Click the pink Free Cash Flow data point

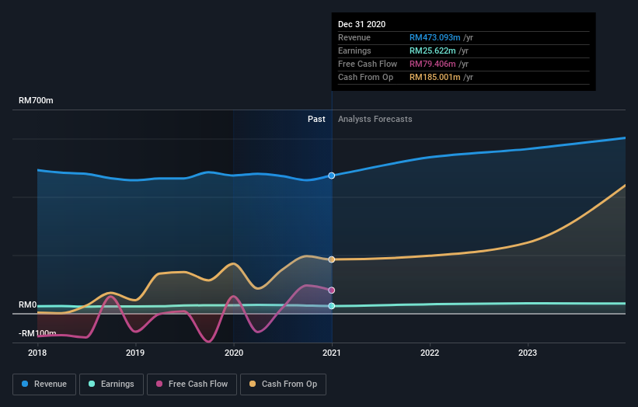coord(332,290)
